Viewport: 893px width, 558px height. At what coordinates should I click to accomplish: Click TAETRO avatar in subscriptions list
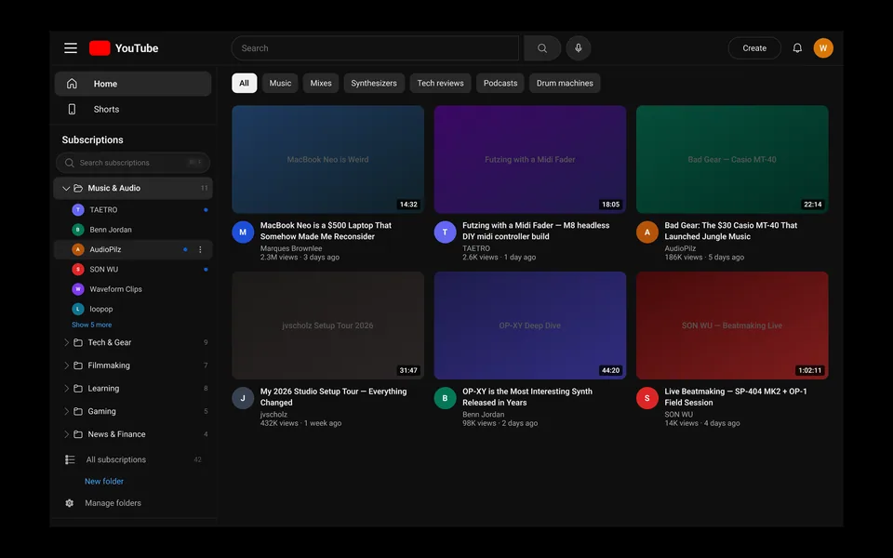[78, 210]
